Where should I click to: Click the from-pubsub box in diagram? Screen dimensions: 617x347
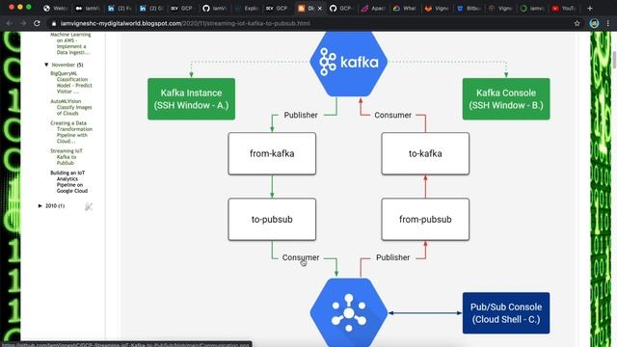(425, 219)
